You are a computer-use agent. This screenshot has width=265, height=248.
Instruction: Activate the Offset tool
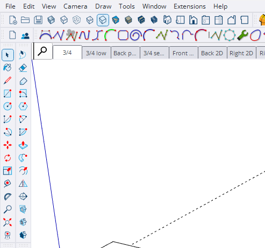[x=23, y=171]
